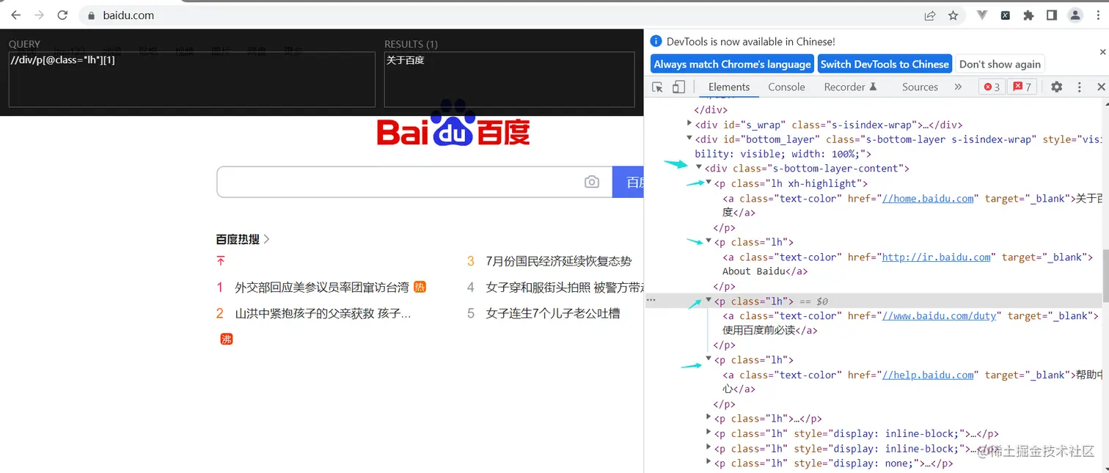
Task: Click the red error count badge showing 3
Action: (x=991, y=87)
